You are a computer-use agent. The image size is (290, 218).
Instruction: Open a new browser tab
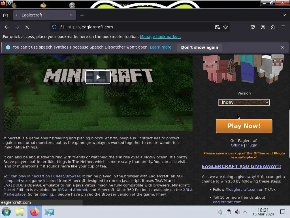[x=82, y=15]
